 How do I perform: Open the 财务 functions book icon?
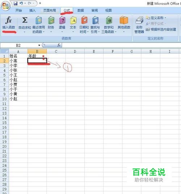coord(51,20)
